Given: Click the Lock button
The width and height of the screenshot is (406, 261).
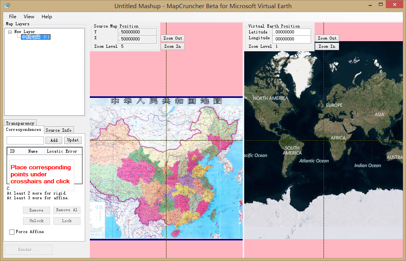Looking at the screenshot, I should [67, 221].
